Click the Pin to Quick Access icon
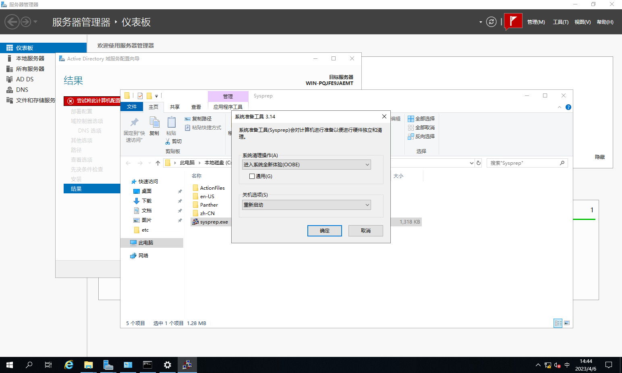Screen dimensions: 622x373 click(134, 122)
